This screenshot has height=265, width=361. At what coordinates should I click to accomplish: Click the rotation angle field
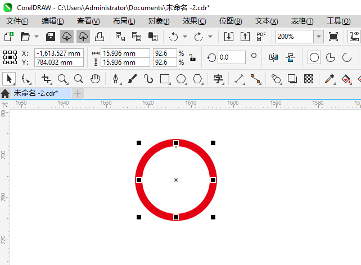(x=231, y=57)
